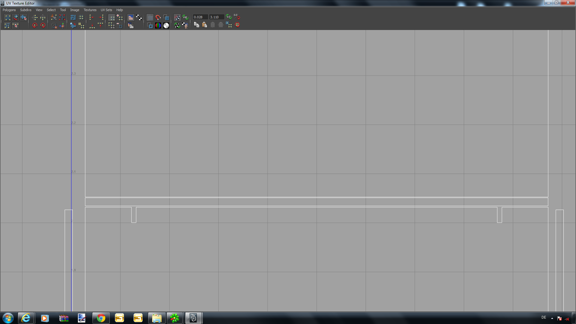
Task: Click the U coordinate field showing 0.028
Action: coord(200,17)
